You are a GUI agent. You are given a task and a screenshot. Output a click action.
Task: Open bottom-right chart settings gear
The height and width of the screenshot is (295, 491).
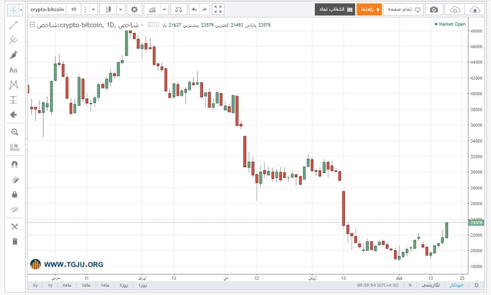pos(477,285)
